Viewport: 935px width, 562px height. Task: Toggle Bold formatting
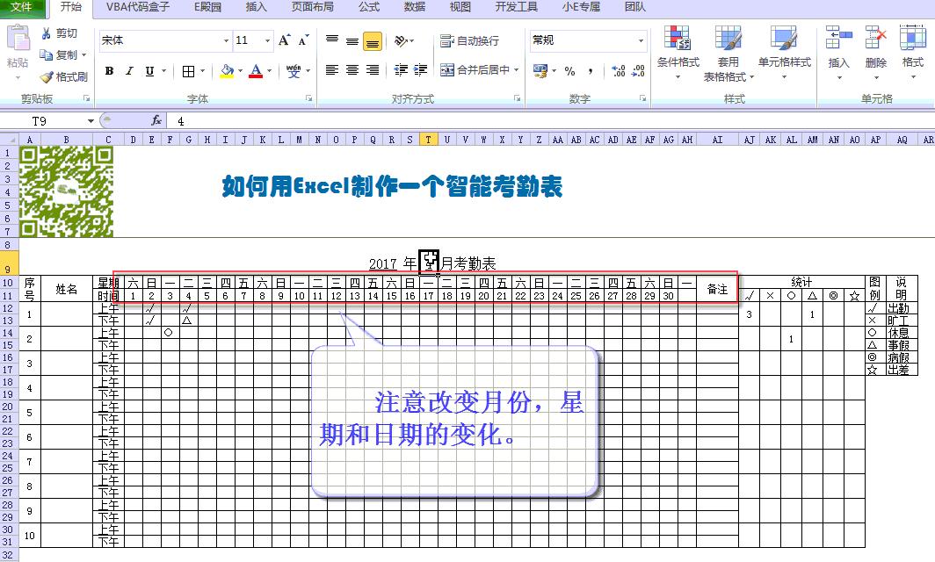pyautogui.click(x=108, y=71)
